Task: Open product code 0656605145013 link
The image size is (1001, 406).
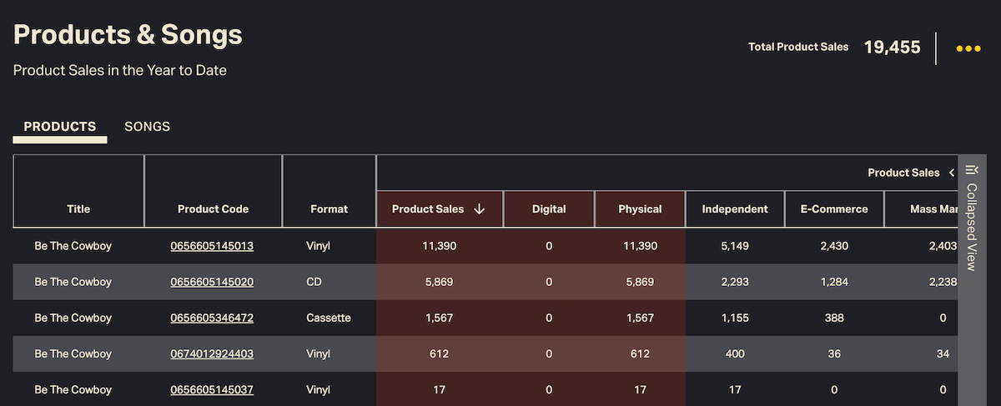Action: point(212,246)
